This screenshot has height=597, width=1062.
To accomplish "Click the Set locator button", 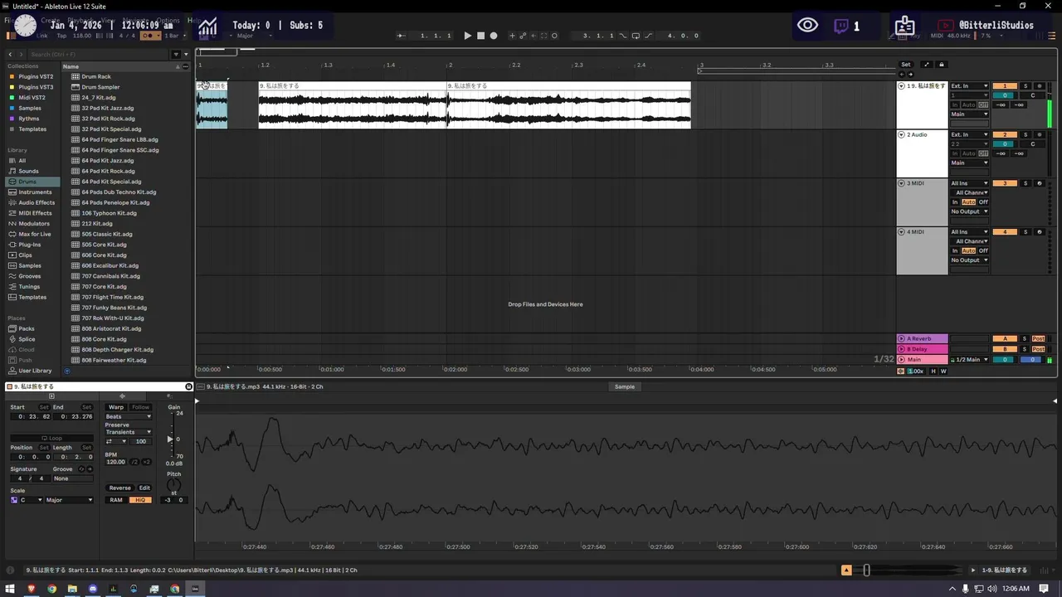I will pyautogui.click(x=906, y=64).
